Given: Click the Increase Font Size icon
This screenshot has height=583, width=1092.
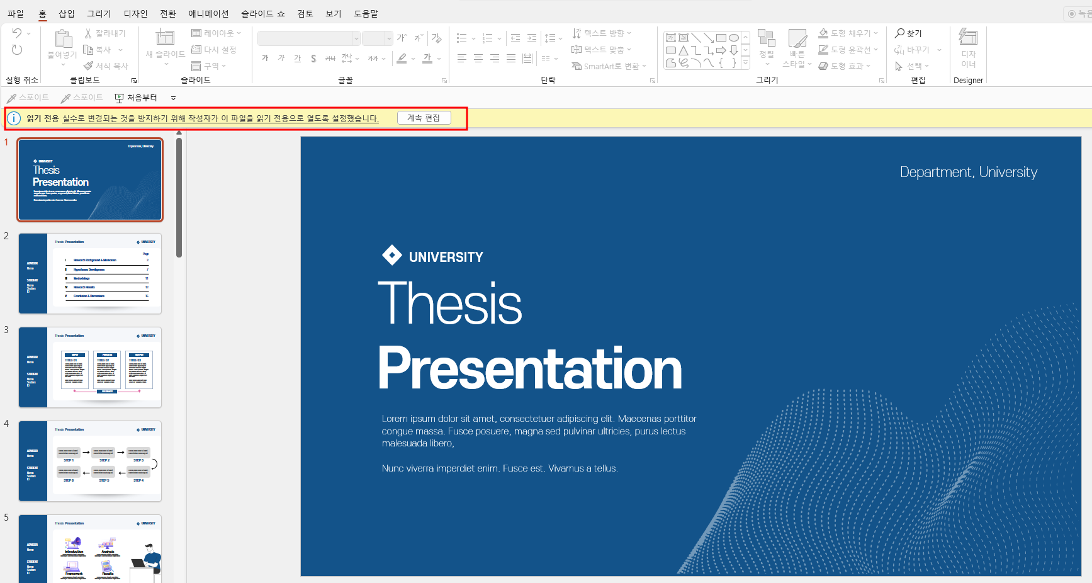Looking at the screenshot, I should 402,38.
